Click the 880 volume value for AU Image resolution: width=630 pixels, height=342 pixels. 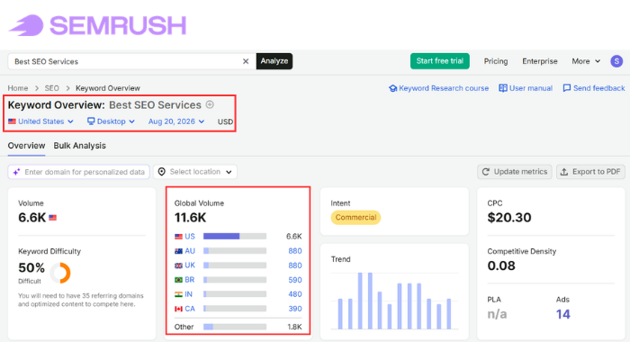[x=295, y=251]
